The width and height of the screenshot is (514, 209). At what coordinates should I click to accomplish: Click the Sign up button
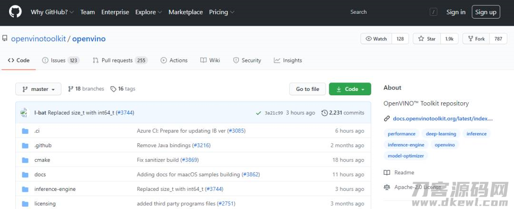486,12
